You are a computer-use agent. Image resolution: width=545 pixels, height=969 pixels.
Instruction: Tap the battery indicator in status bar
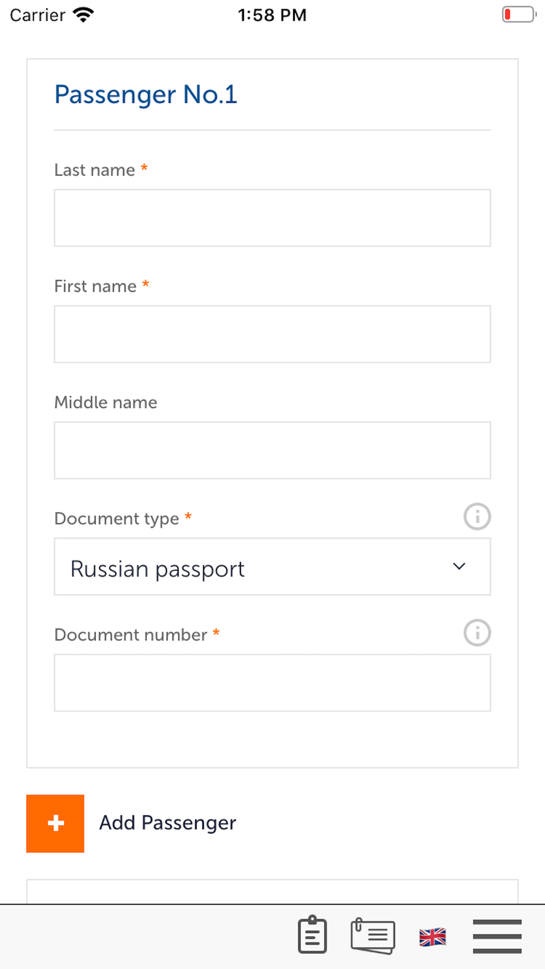[x=519, y=15]
